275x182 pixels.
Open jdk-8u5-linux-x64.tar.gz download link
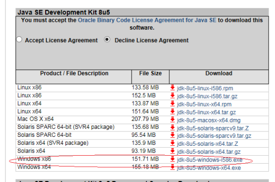coord(206,112)
